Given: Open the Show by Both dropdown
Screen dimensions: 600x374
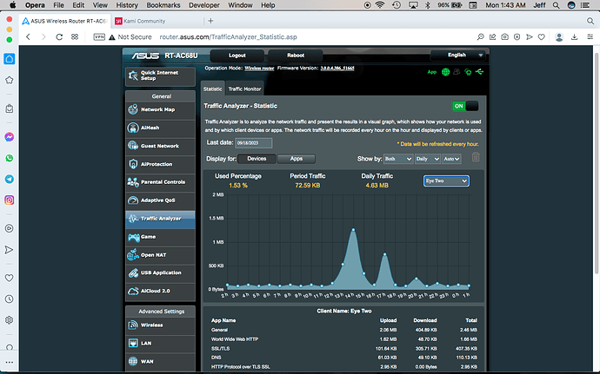Looking at the screenshot, I should [x=398, y=159].
